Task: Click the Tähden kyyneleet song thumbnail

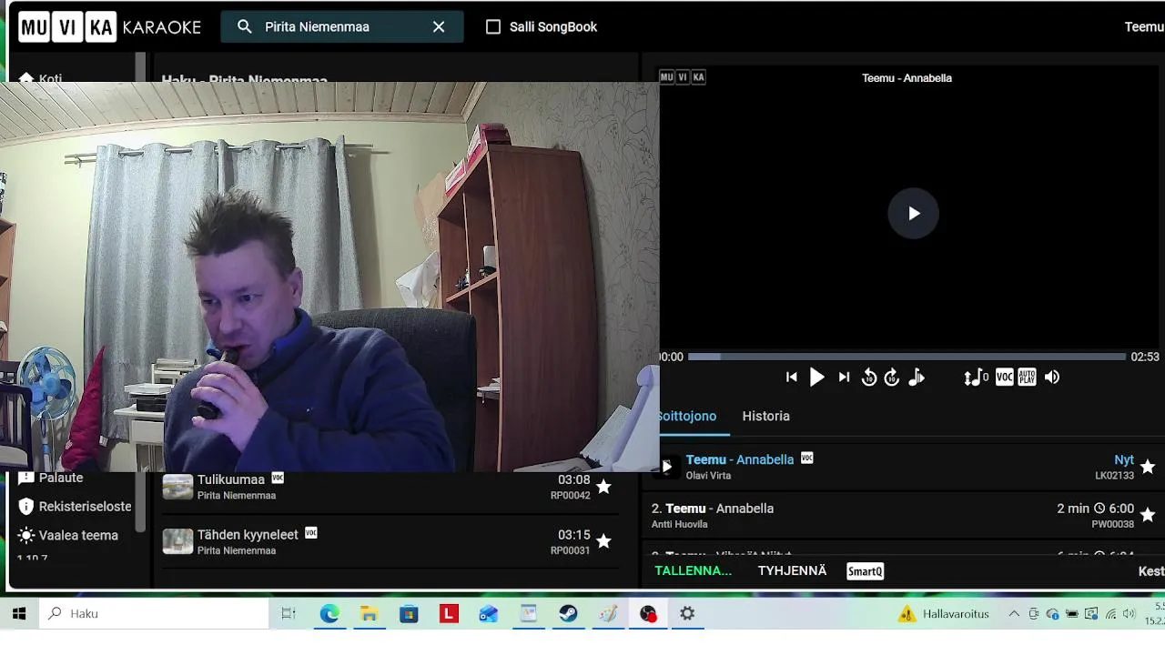Action: tap(177, 541)
